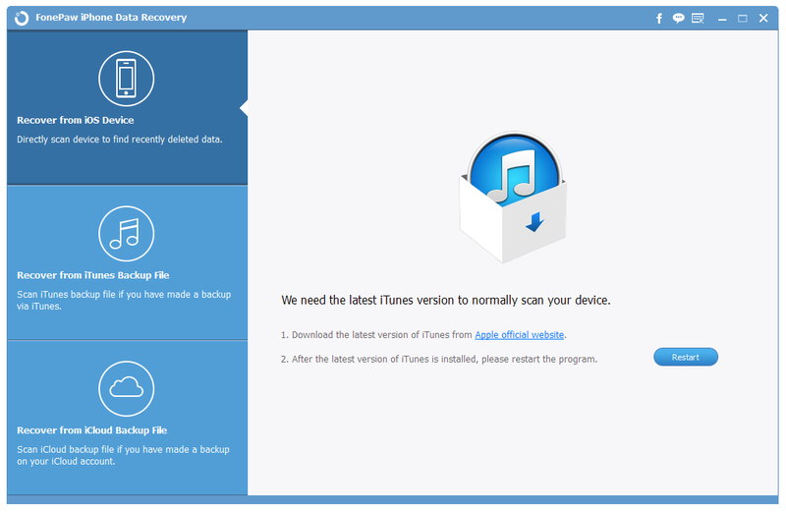The image size is (786, 513).
Task: Switch to Recover from iTunes Backup File tab
Action: [x=128, y=262]
